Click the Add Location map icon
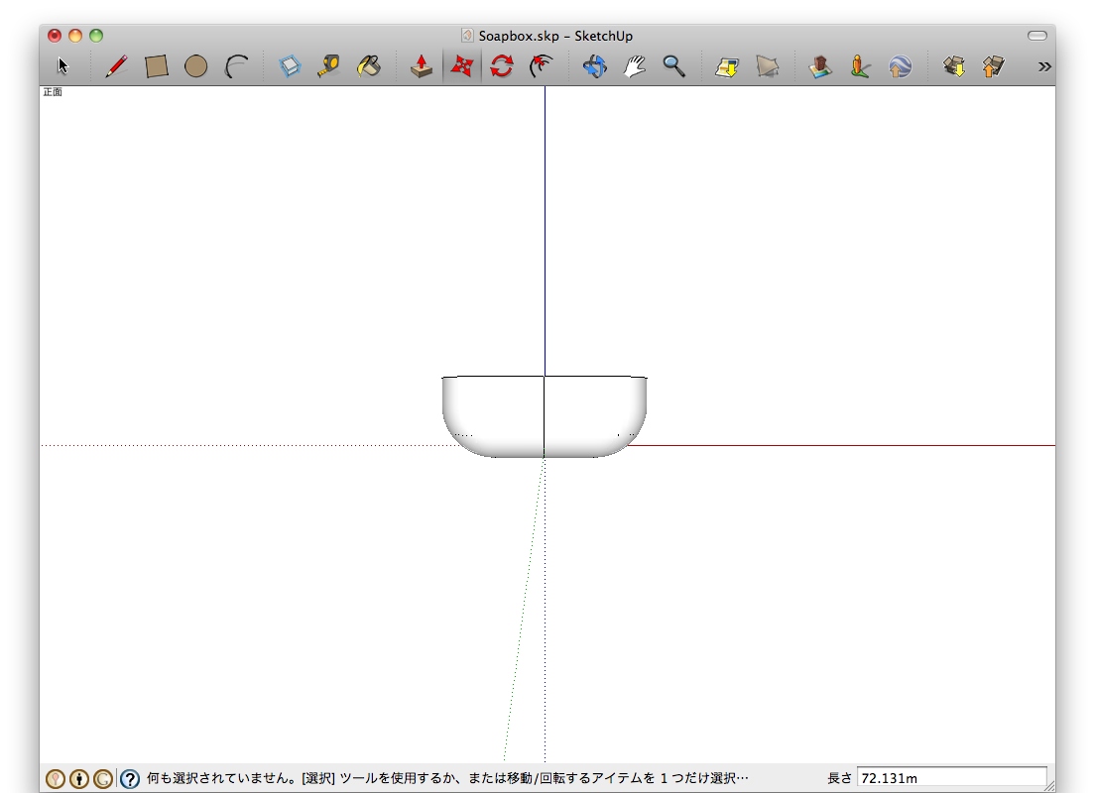Viewport: 1095px width, 793px height. [x=727, y=66]
